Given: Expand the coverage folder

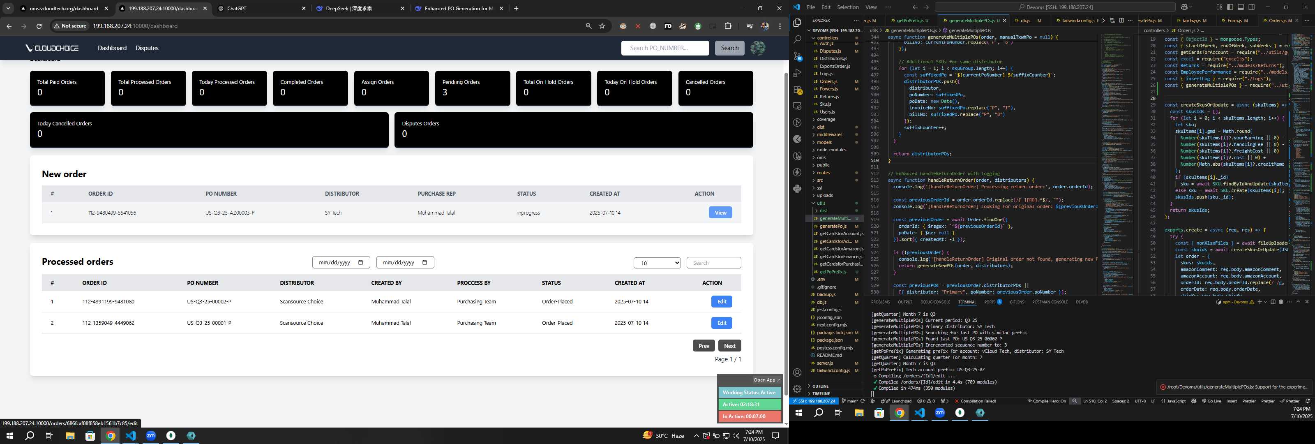Looking at the screenshot, I should 826,120.
